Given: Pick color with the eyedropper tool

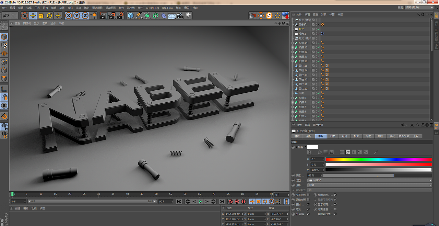Looking at the screenshot, I should [375, 152].
